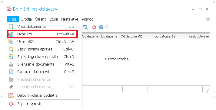
Task: Open the Vnosi menu
Action: click(13, 19)
